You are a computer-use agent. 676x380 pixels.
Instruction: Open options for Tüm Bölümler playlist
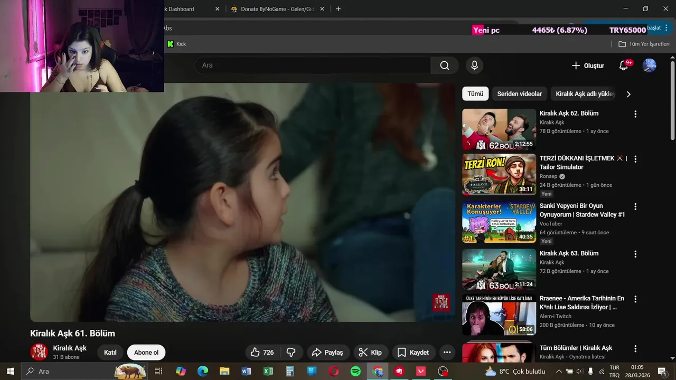(635, 349)
